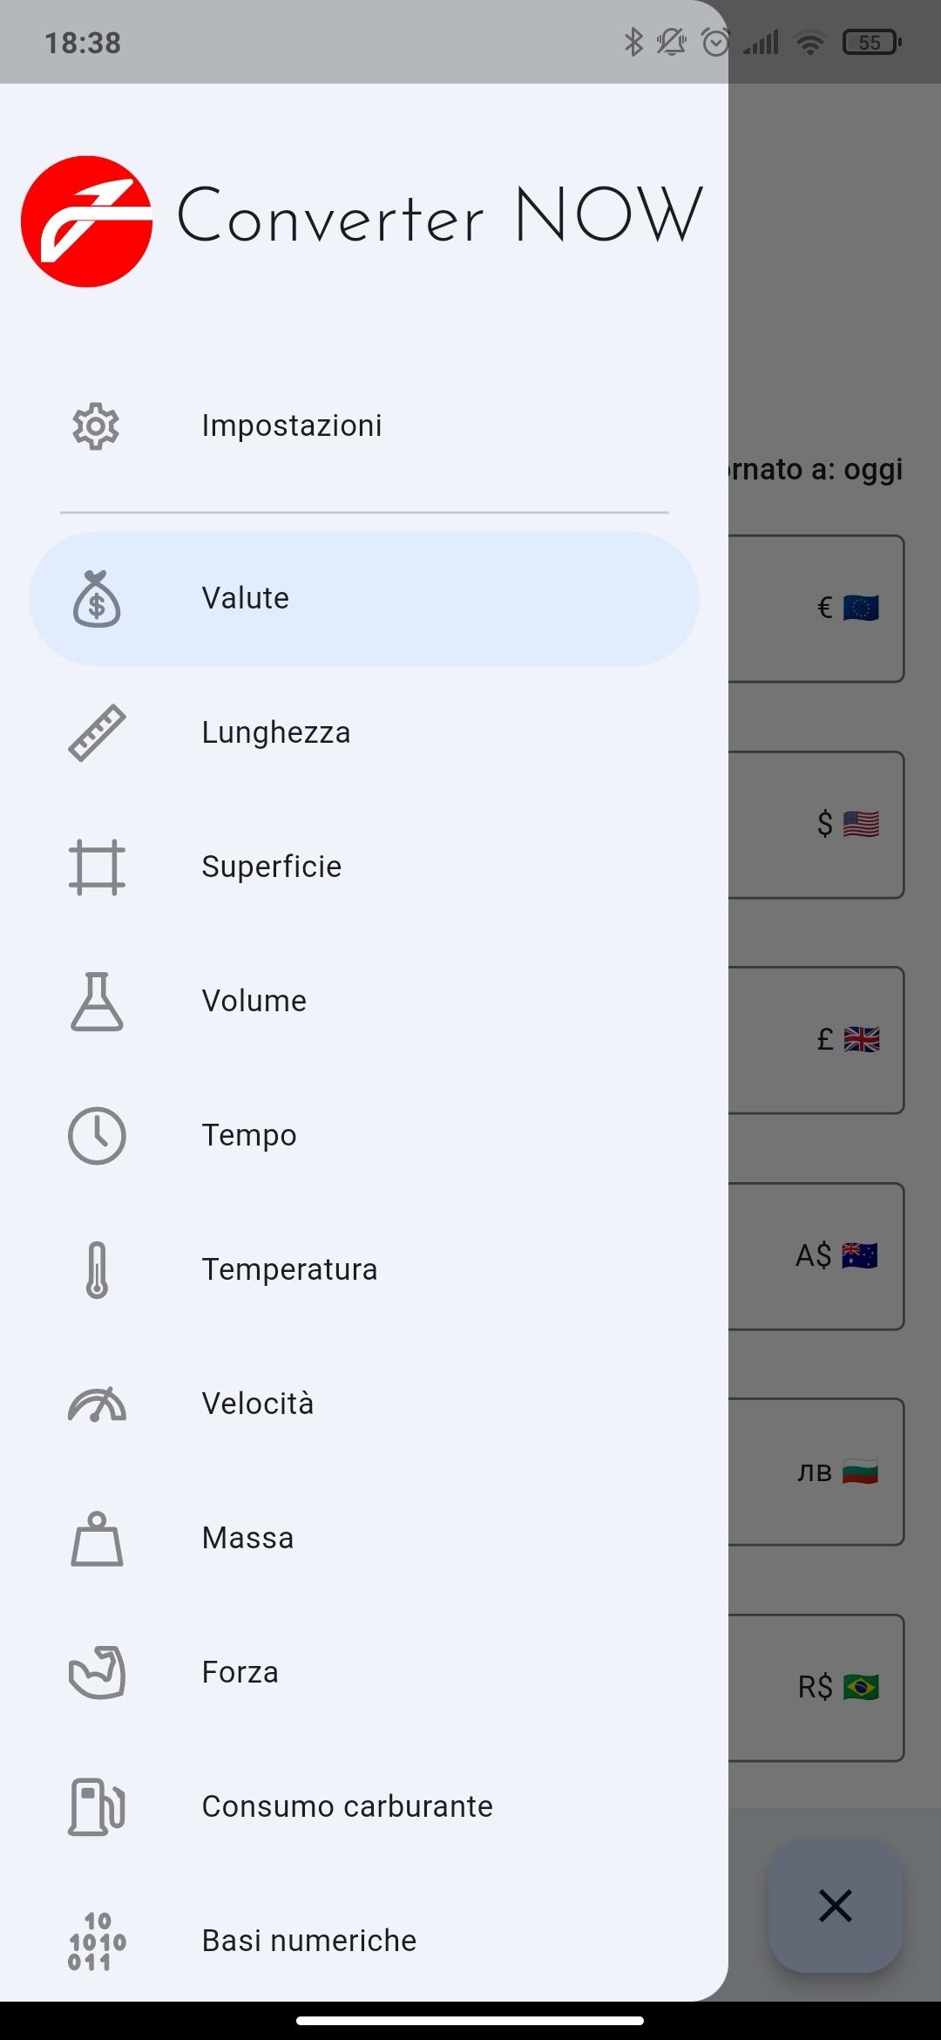Select the flexed arm Forza icon
This screenshot has height=2040, width=941.
click(97, 1673)
